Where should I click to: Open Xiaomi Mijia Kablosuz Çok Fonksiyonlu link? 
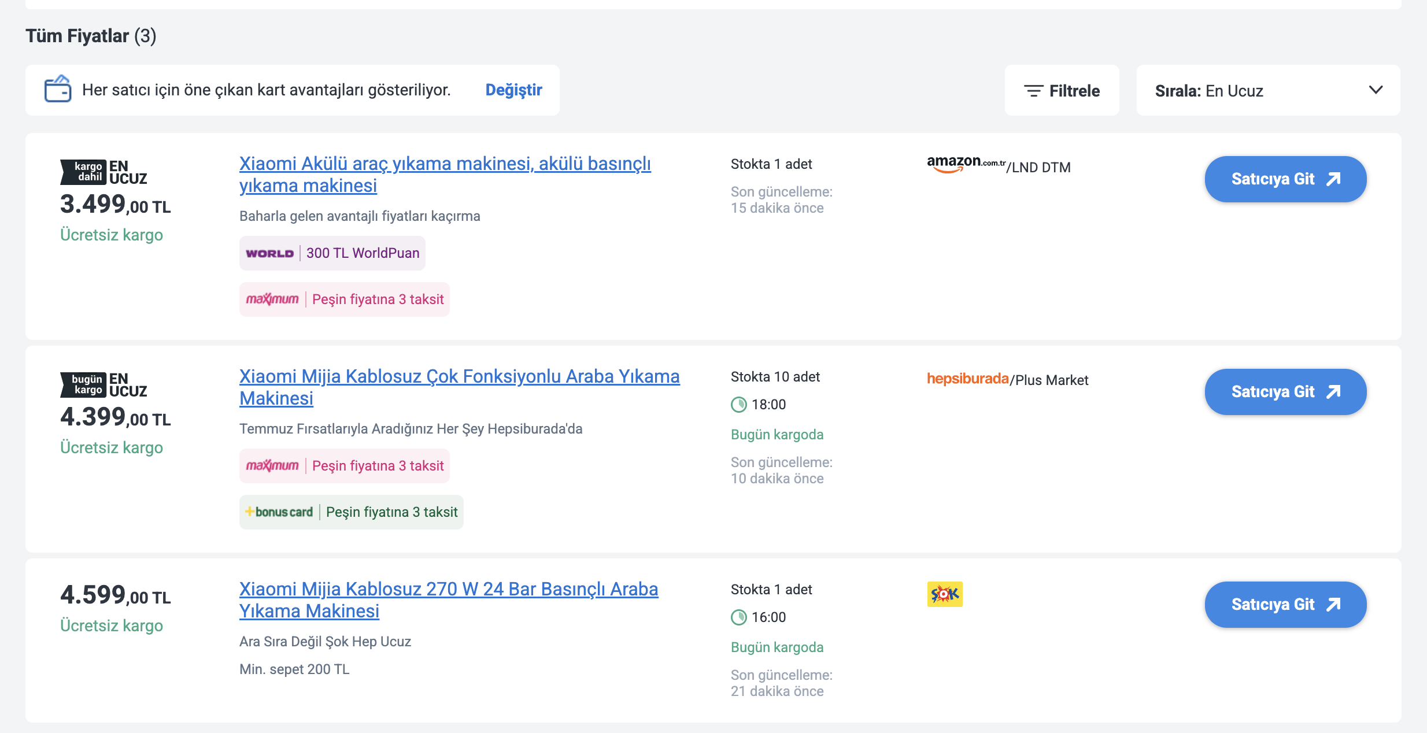[460, 387]
